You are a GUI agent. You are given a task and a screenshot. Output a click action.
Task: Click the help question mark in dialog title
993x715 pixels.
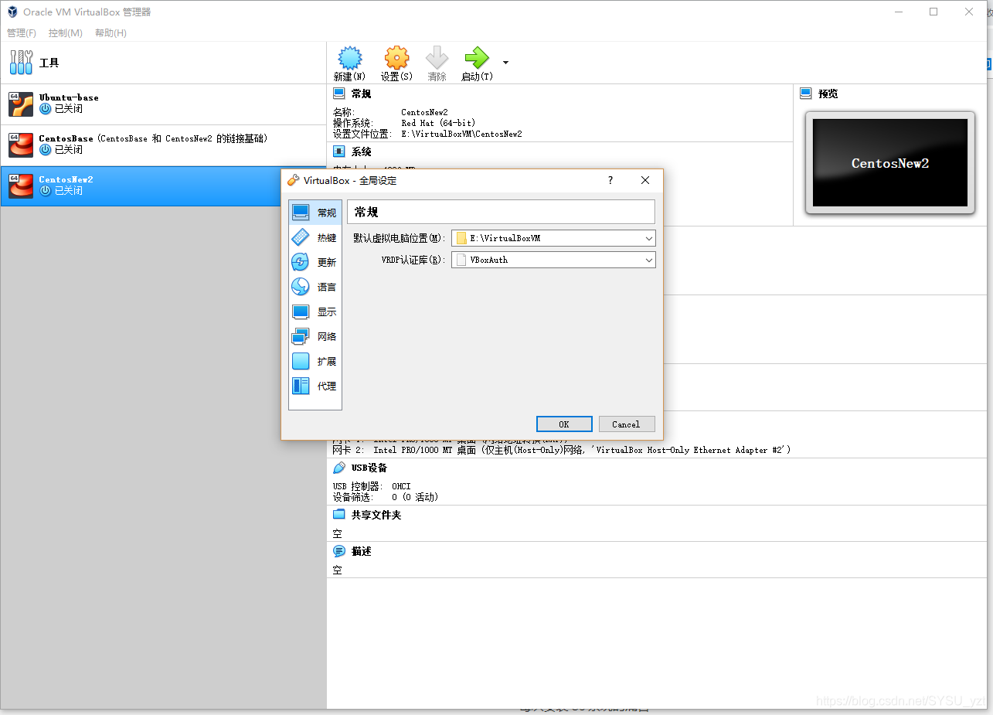click(x=610, y=180)
